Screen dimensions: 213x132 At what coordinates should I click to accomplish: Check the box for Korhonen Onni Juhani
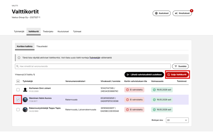tap(18, 90)
